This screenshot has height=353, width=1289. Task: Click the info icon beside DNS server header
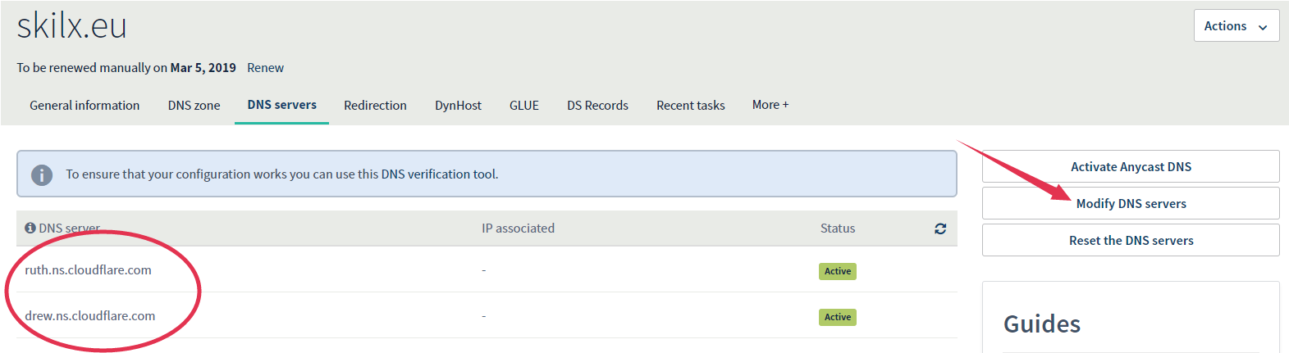[x=30, y=229]
